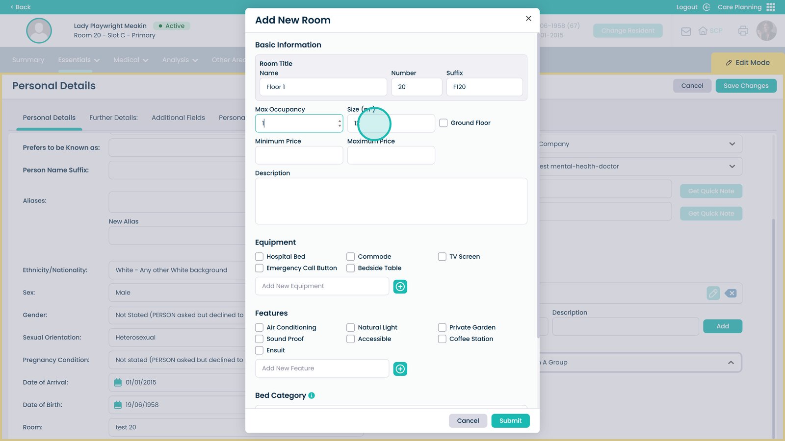Toggle the Private Garden checkbox
This screenshot has height=441, width=785.
[x=442, y=327]
